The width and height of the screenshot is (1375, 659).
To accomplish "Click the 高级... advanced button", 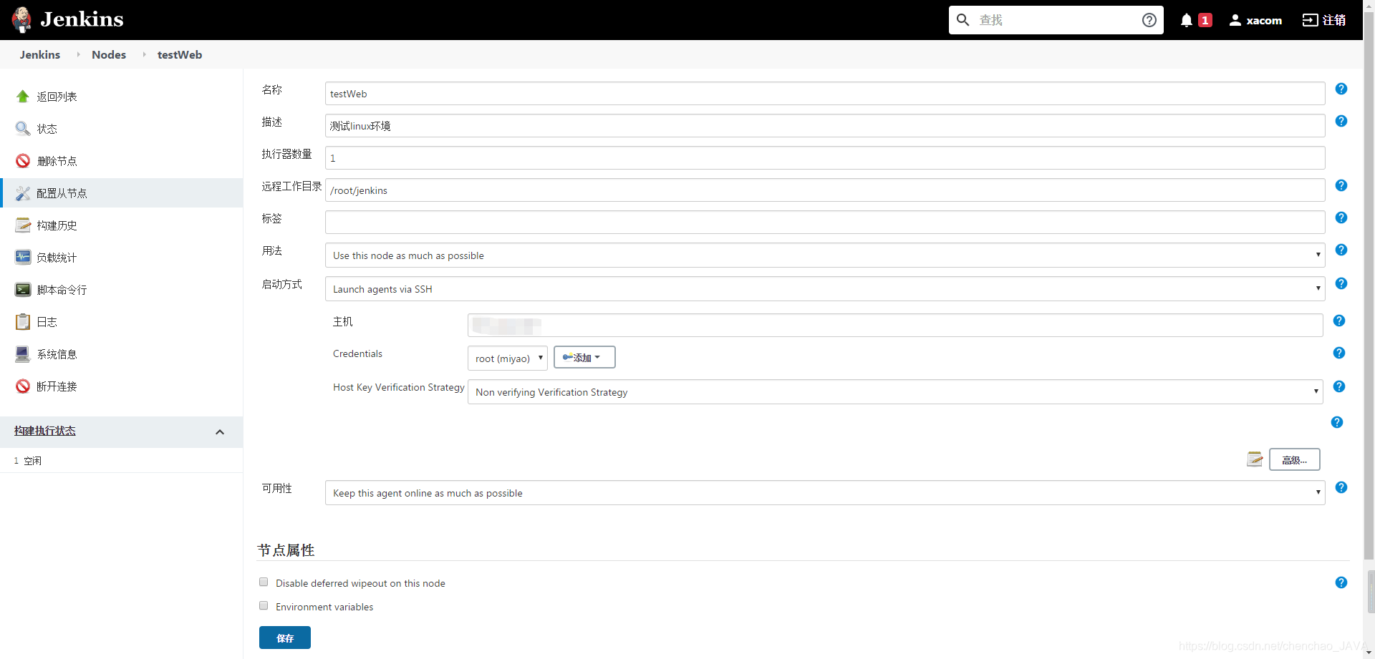I will (1295, 459).
